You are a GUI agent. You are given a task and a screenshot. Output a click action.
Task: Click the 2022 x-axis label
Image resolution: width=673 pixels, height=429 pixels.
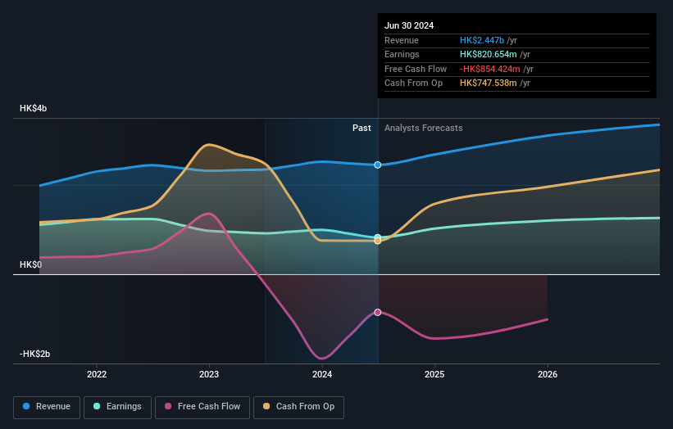[97, 375]
